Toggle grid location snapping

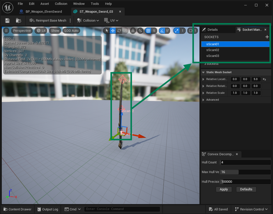pyautogui.click(x=148, y=31)
